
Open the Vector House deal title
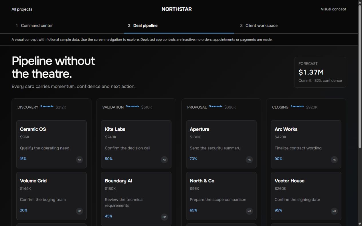pos(289,181)
